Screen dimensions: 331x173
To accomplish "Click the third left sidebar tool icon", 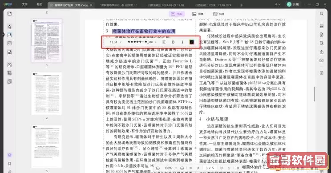I will tap(9, 44).
